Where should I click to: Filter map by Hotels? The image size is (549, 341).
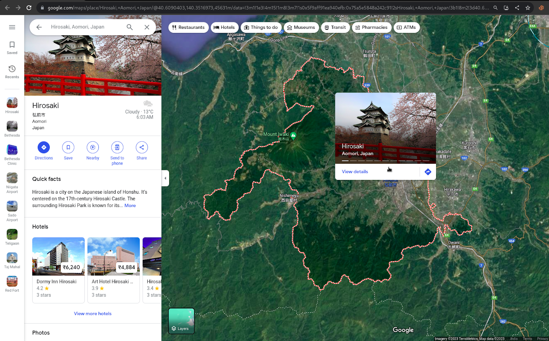point(225,27)
